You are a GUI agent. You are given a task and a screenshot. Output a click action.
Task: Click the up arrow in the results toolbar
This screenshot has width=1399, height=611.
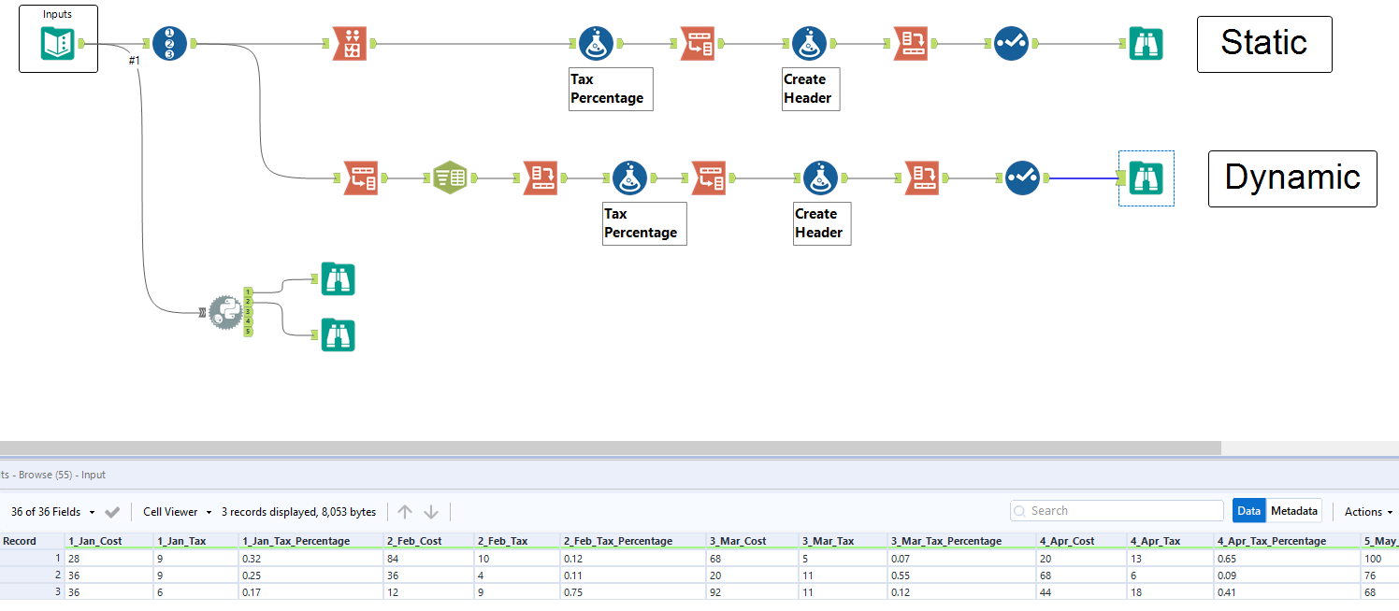[x=405, y=511]
